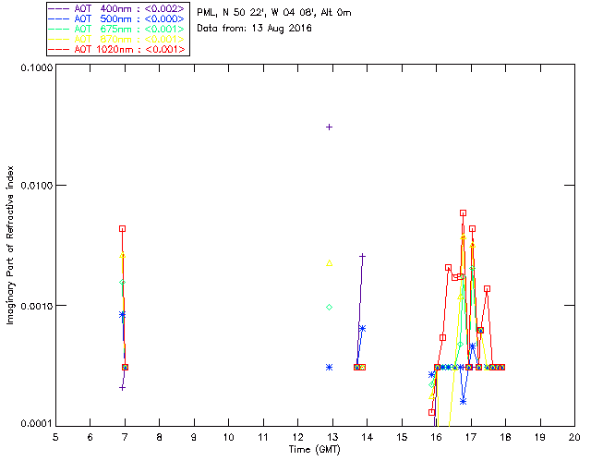The image size is (591, 473).
Task: Select the top red square marker near 7 GMT
Action: [x=122, y=228]
